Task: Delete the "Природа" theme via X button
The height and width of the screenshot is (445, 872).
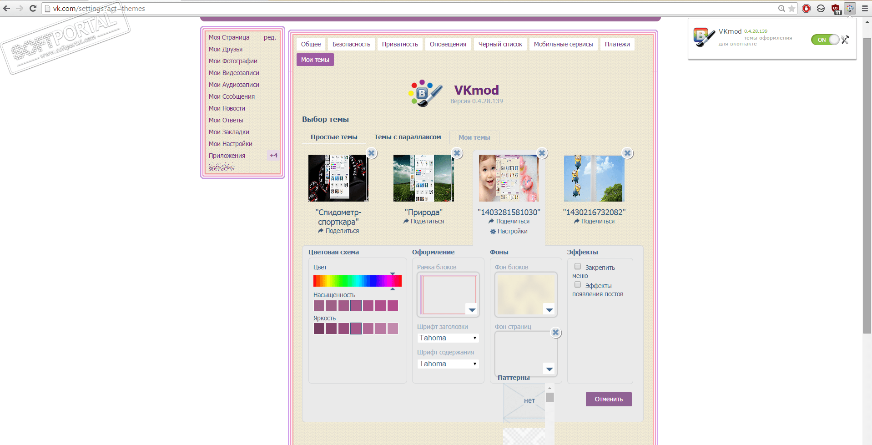Action: pyautogui.click(x=457, y=153)
